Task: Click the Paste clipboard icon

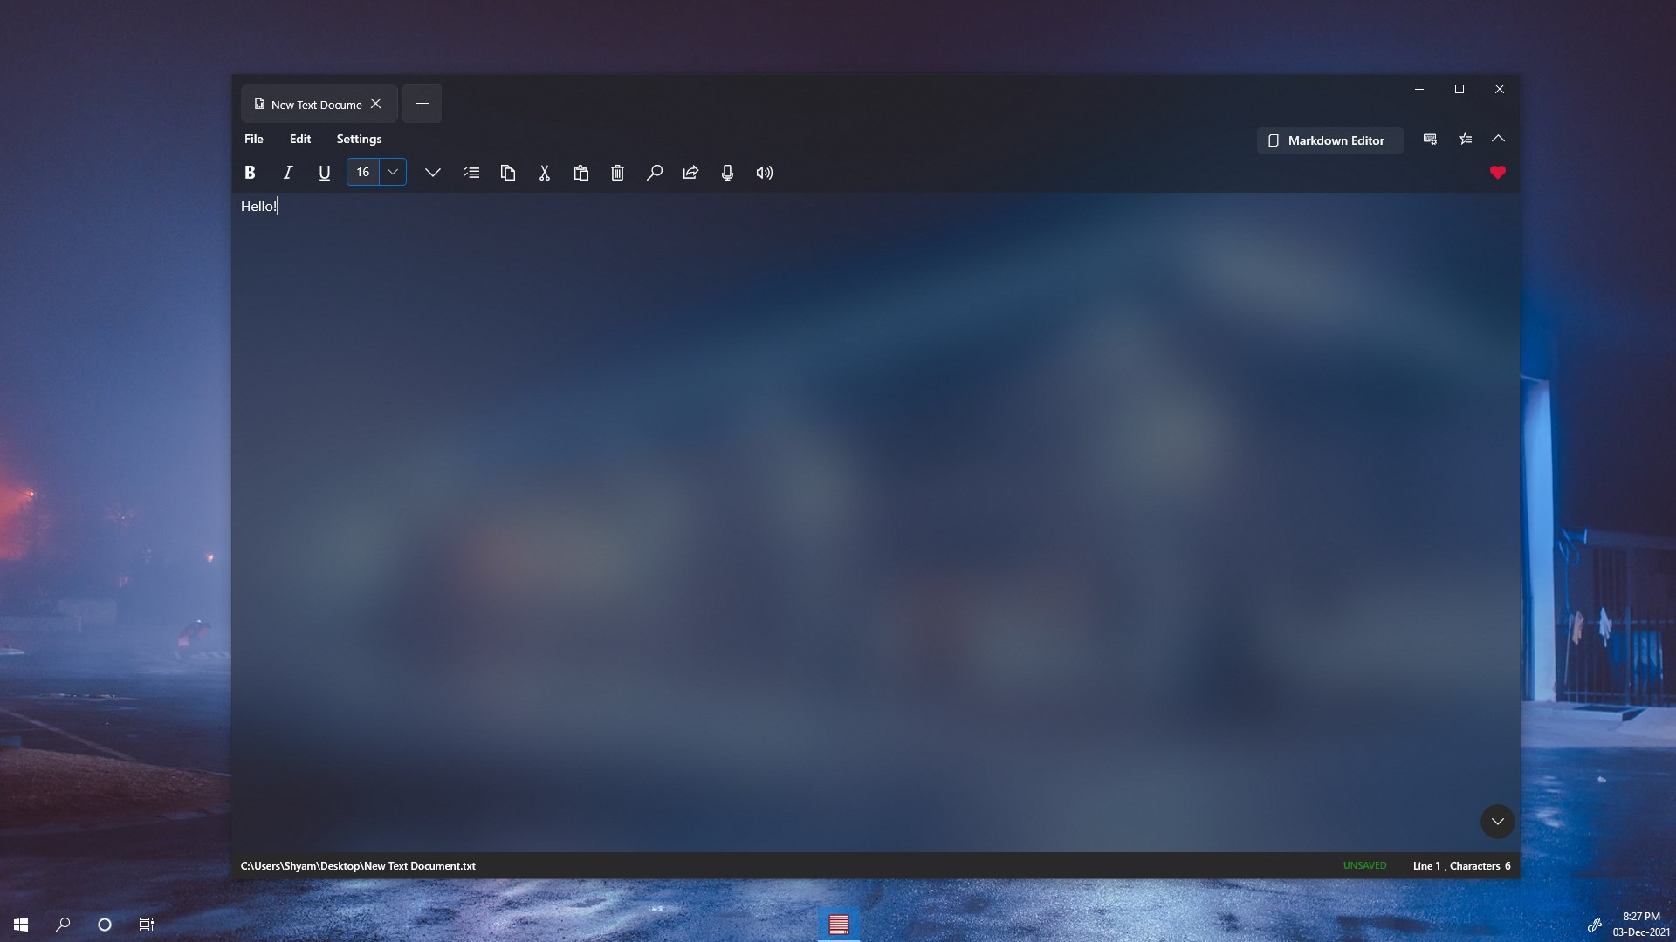Action: 581,173
